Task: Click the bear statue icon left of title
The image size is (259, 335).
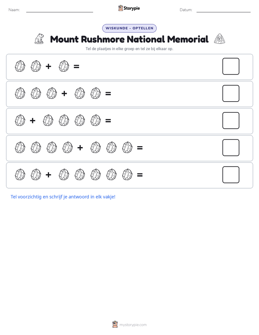Action: tap(39, 39)
